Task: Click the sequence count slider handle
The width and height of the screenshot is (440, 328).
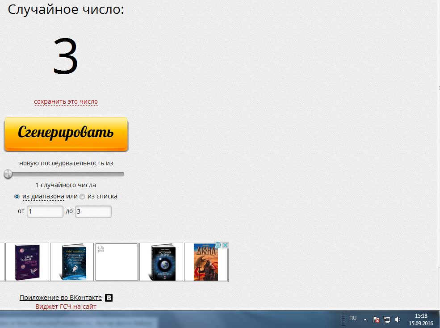Action: tap(8, 174)
